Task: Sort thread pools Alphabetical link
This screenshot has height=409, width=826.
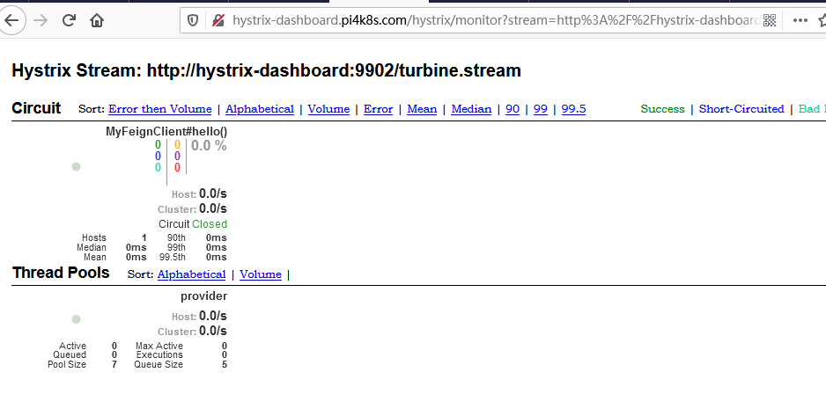Action: coord(191,274)
